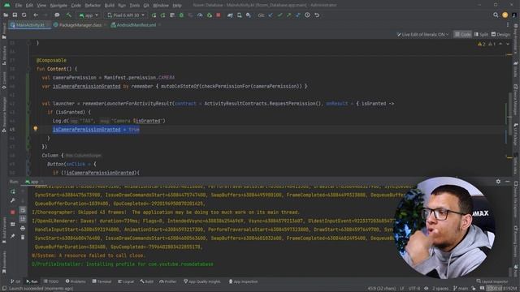Go to the next highlighted error arrow
The height and width of the screenshot is (292, 520).
tap(508, 44)
